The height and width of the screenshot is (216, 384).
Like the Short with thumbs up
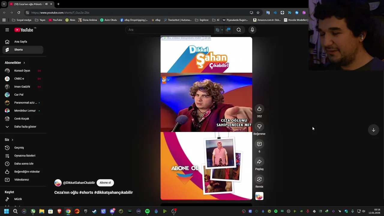coord(259,109)
